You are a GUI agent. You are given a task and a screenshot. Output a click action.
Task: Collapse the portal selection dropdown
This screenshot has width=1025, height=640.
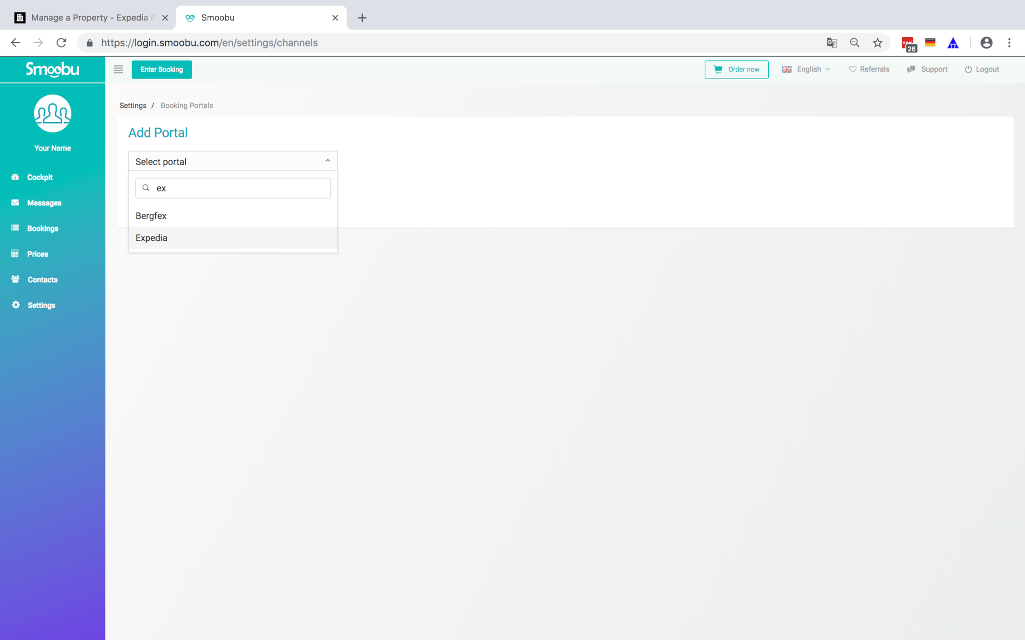tap(328, 160)
